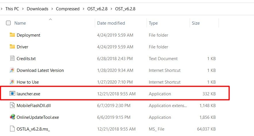Expand the chevron before This PC
The height and width of the screenshot is (136, 254).
2,9
